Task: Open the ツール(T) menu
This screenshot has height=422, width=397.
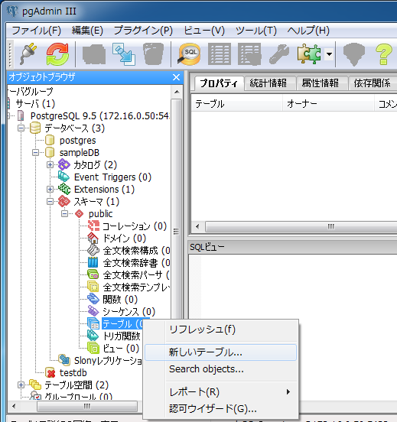Action: click(255, 30)
